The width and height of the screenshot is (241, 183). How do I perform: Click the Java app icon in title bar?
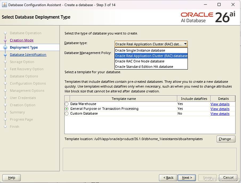pos(5,5)
